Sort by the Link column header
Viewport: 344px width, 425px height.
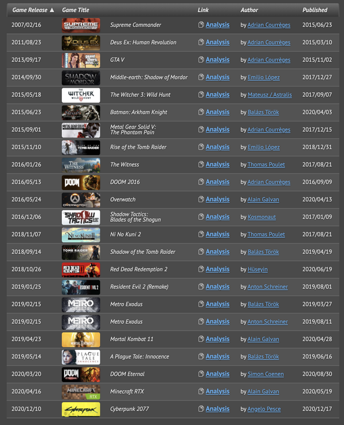click(203, 10)
